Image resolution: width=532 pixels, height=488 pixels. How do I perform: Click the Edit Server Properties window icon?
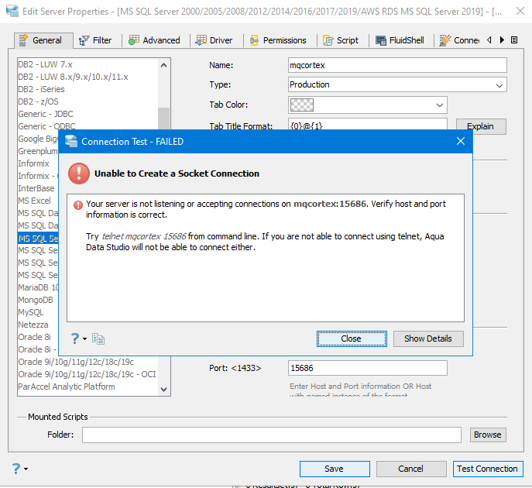[12, 11]
